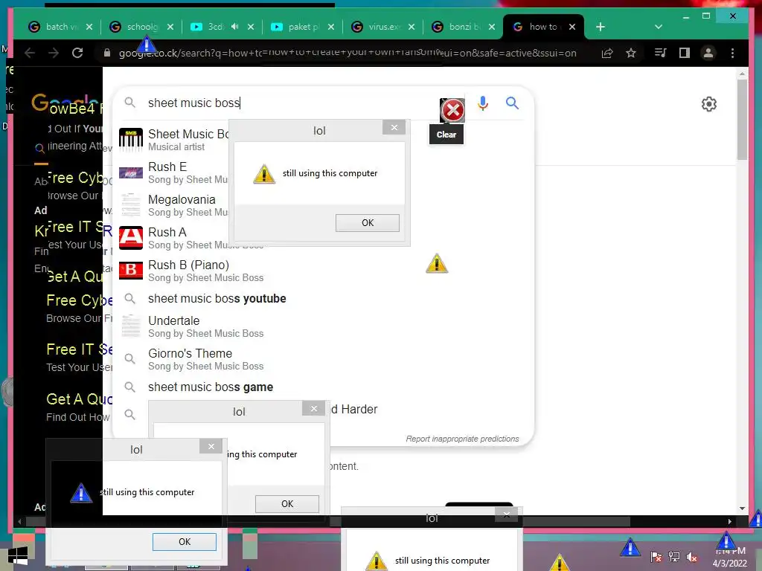This screenshot has height=571, width=762.
Task: Click the focused OK under the blue-icon lol dialog
Action: 185,542
